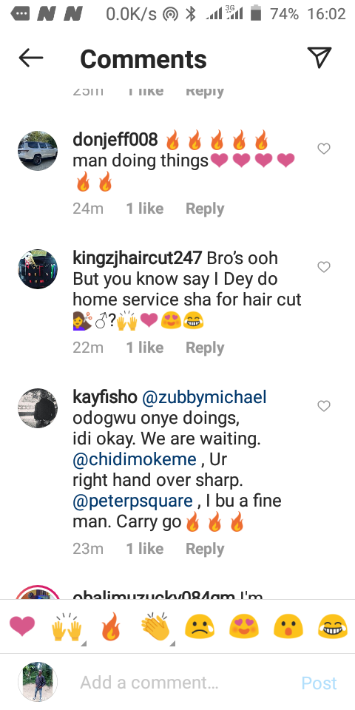Screen dimensions: 355x710
Task: Like kingzjhaircut247's comment with heart
Action: click(x=324, y=267)
